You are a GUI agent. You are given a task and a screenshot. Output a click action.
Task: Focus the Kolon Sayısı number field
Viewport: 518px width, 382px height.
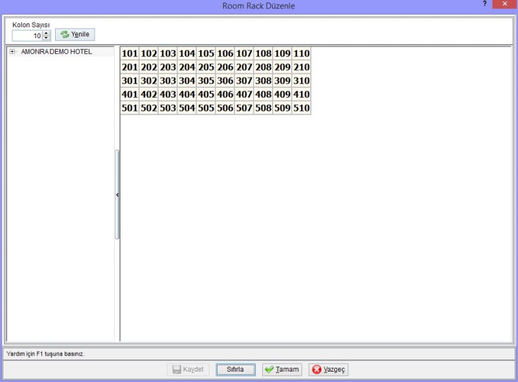coord(27,36)
